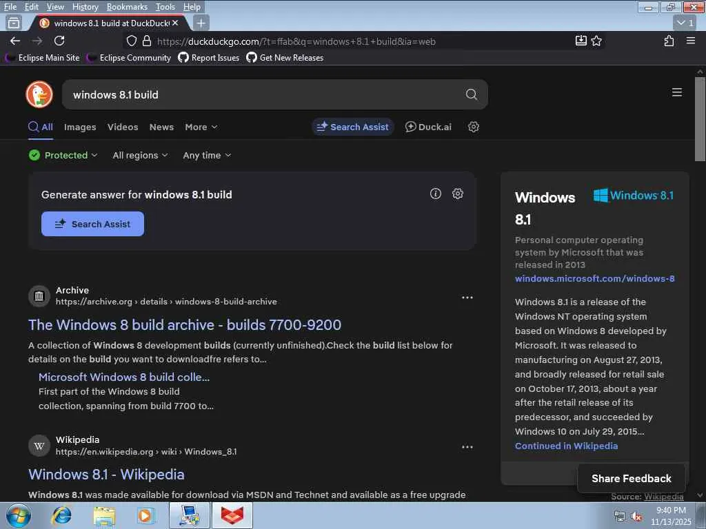Open windows.microsoft.com/windows-8 link
This screenshot has height=529, width=706.
[x=595, y=278]
